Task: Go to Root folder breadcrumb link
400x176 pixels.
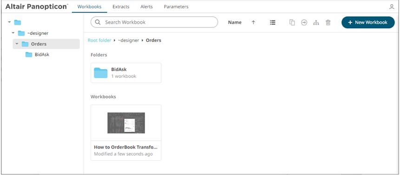Action: (x=99, y=40)
